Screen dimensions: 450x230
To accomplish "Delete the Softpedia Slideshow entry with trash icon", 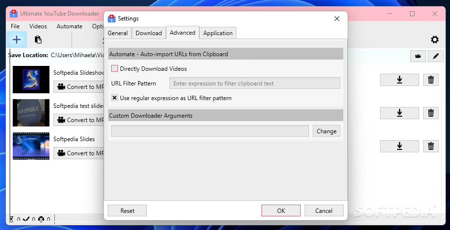I will [x=431, y=80].
